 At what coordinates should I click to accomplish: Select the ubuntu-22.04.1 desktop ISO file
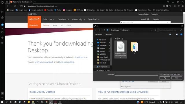121,49
